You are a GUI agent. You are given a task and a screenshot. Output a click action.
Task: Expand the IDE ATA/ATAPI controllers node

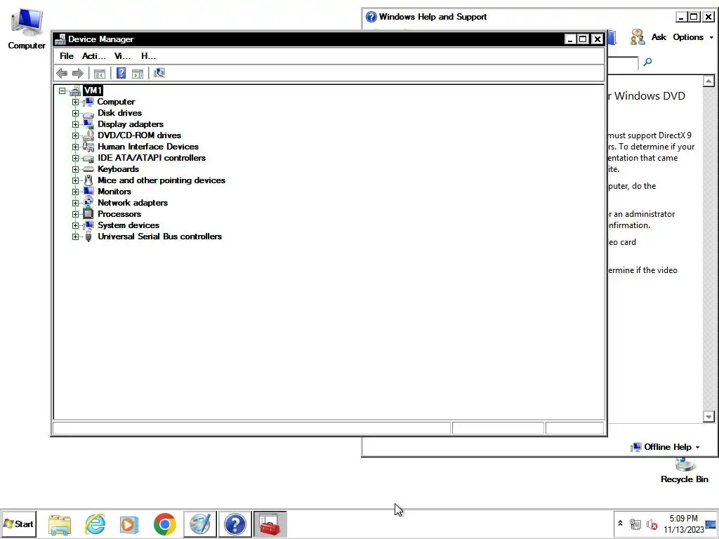pyautogui.click(x=75, y=158)
